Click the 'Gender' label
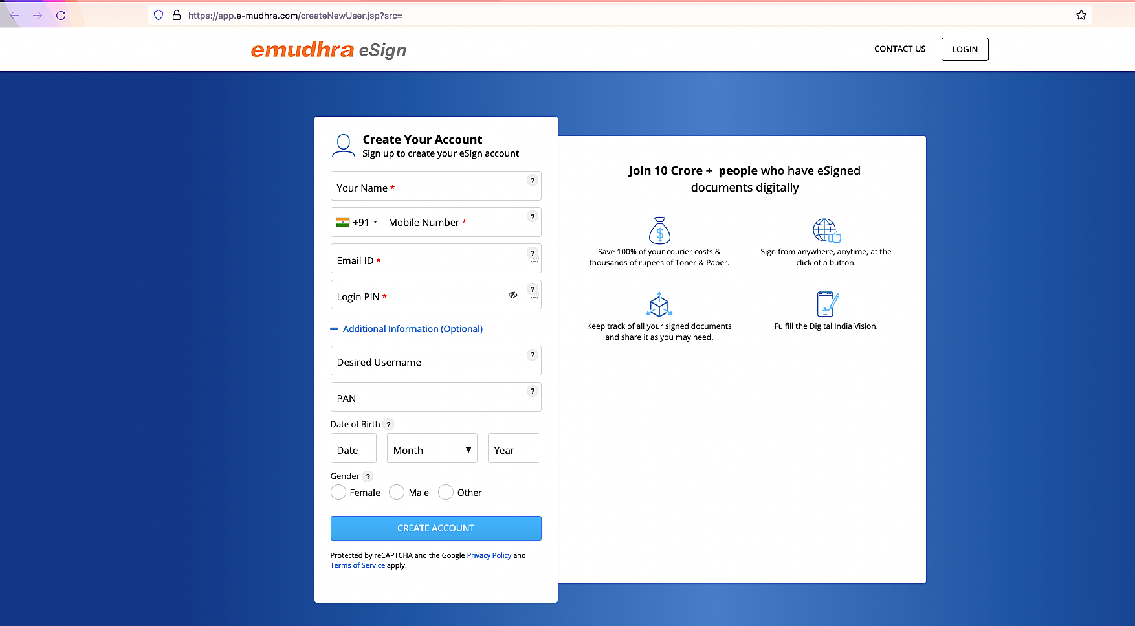This screenshot has width=1135, height=626. (345, 476)
